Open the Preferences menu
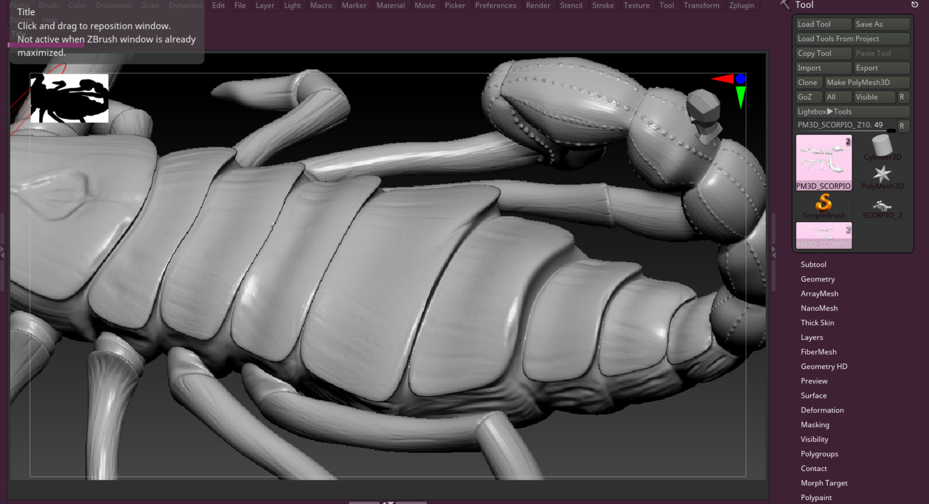This screenshot has height=504, width=929. click(x=496, y=5)
